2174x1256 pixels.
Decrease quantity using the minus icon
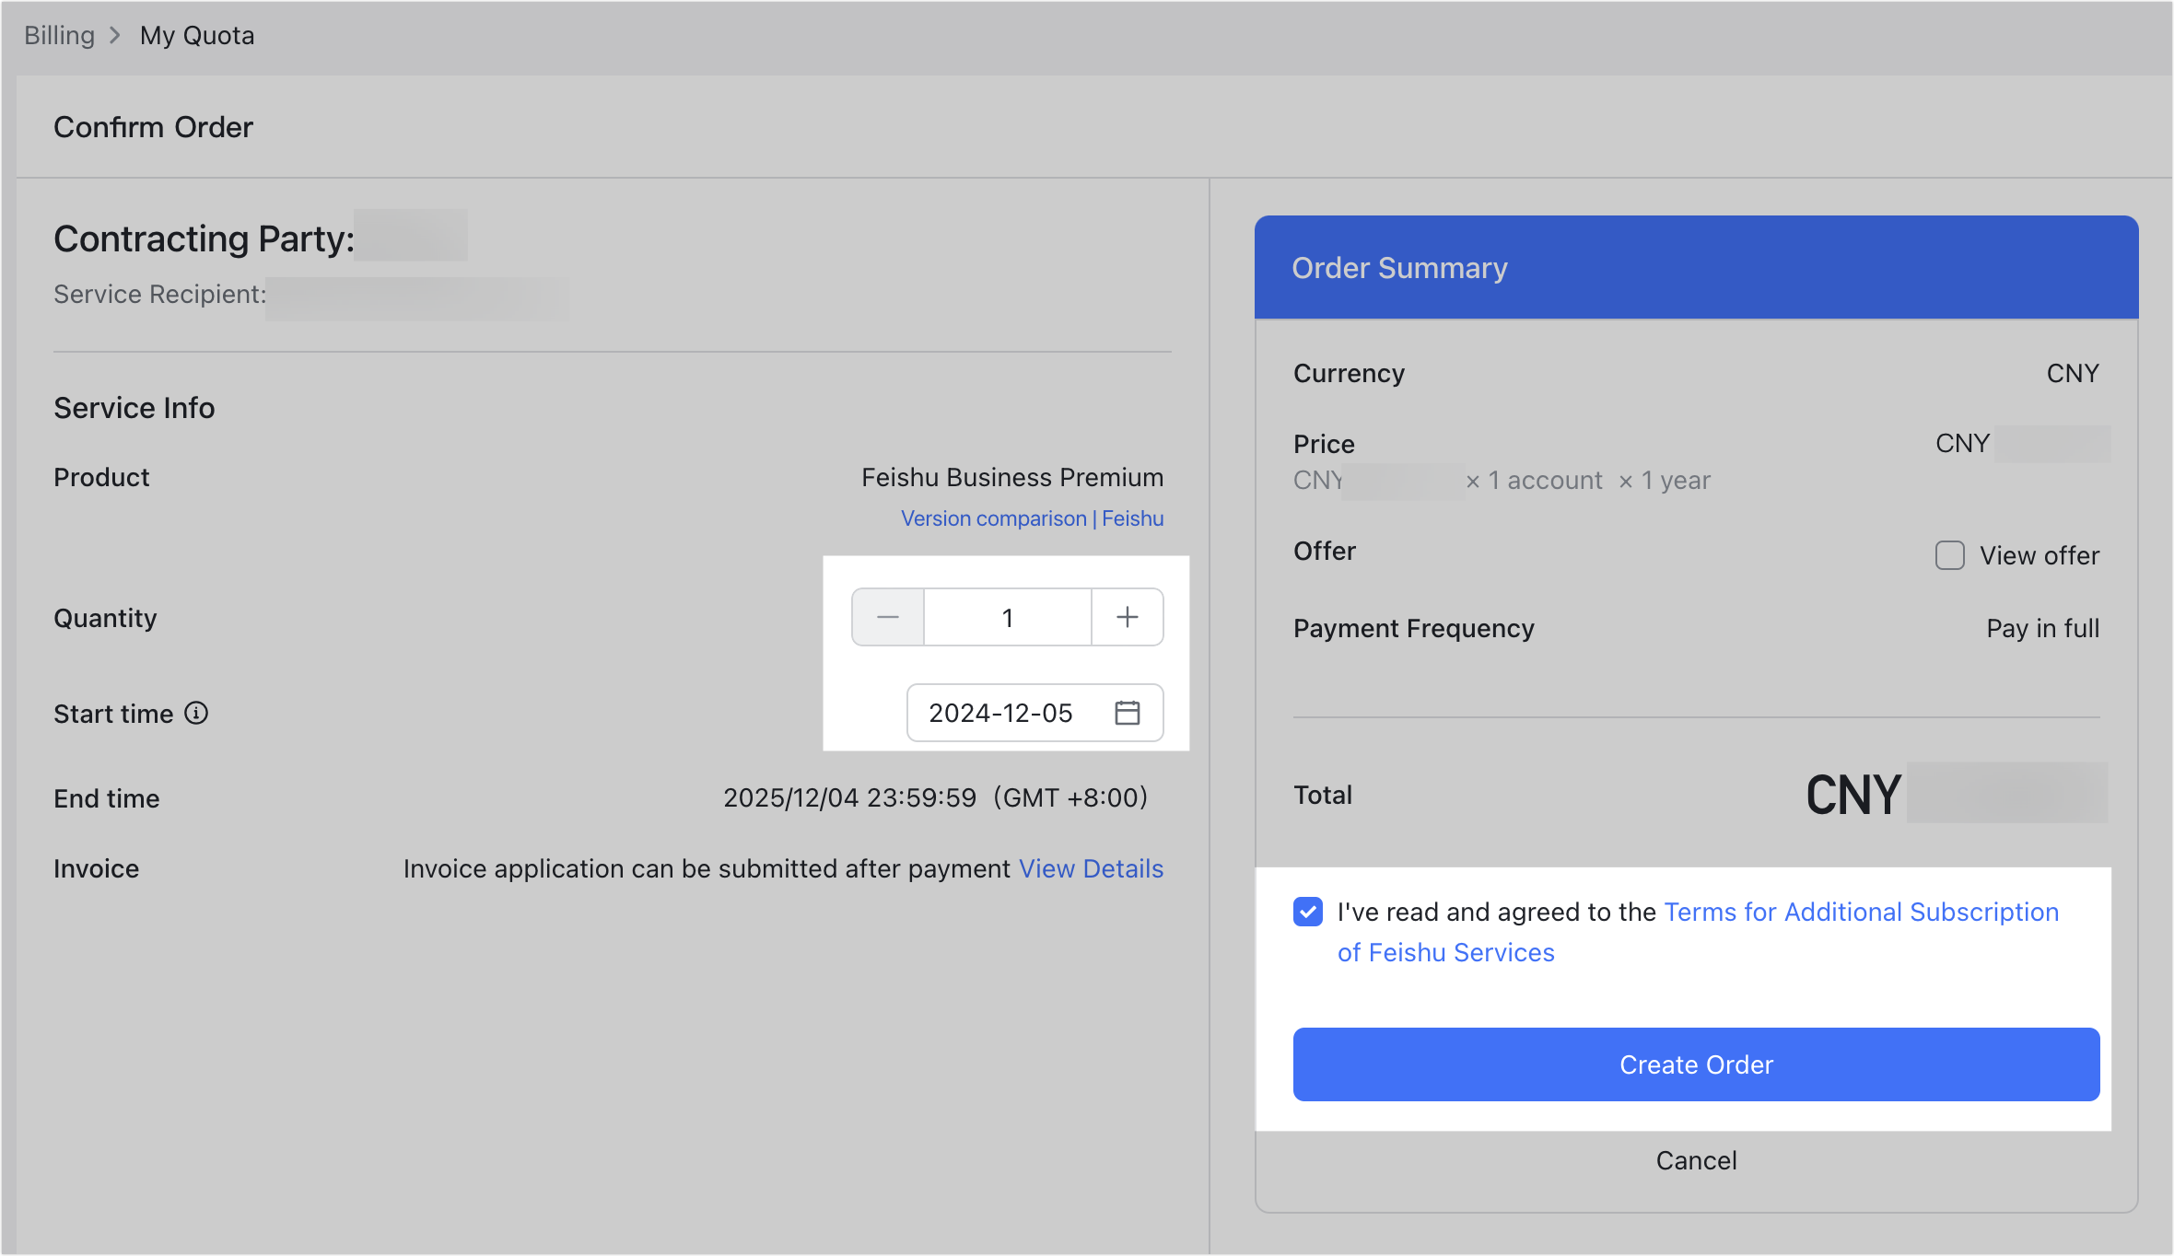coord(887,617)
